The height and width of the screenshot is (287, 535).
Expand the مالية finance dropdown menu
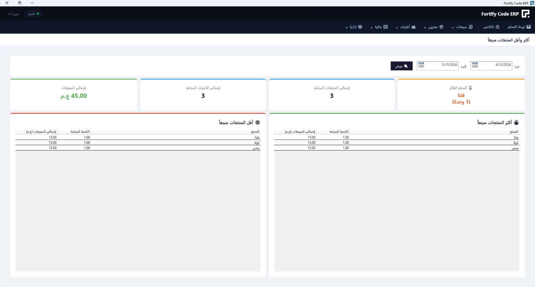coord(379,27)
